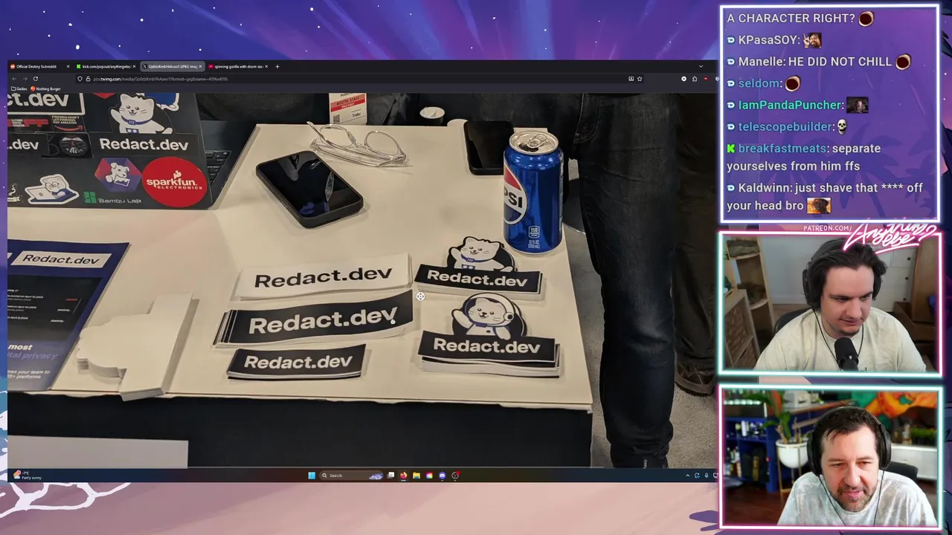Open the circular red app on taskbar
This screenshot has height=535, width=952.
pos(455,476)
